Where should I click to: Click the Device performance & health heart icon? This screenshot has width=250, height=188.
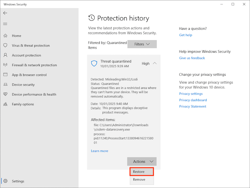(x=5, y=94)
